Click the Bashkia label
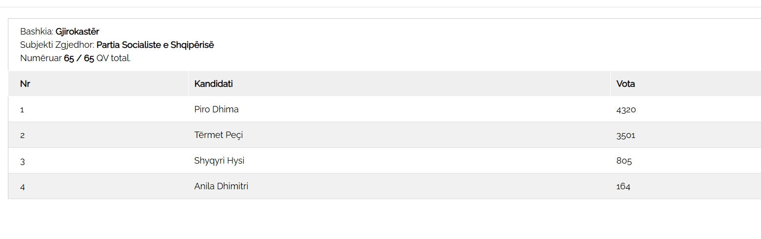761x239 pixels. (36, 32)
